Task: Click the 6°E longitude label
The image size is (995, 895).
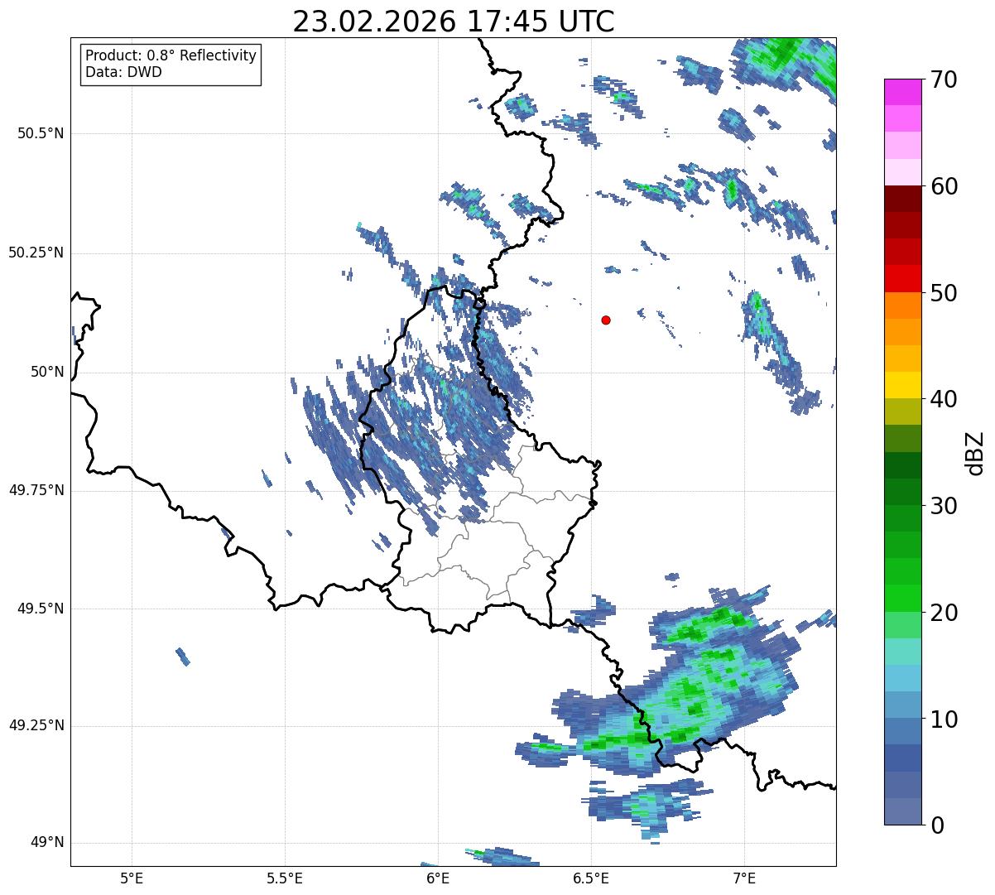Action: [438, 878]
